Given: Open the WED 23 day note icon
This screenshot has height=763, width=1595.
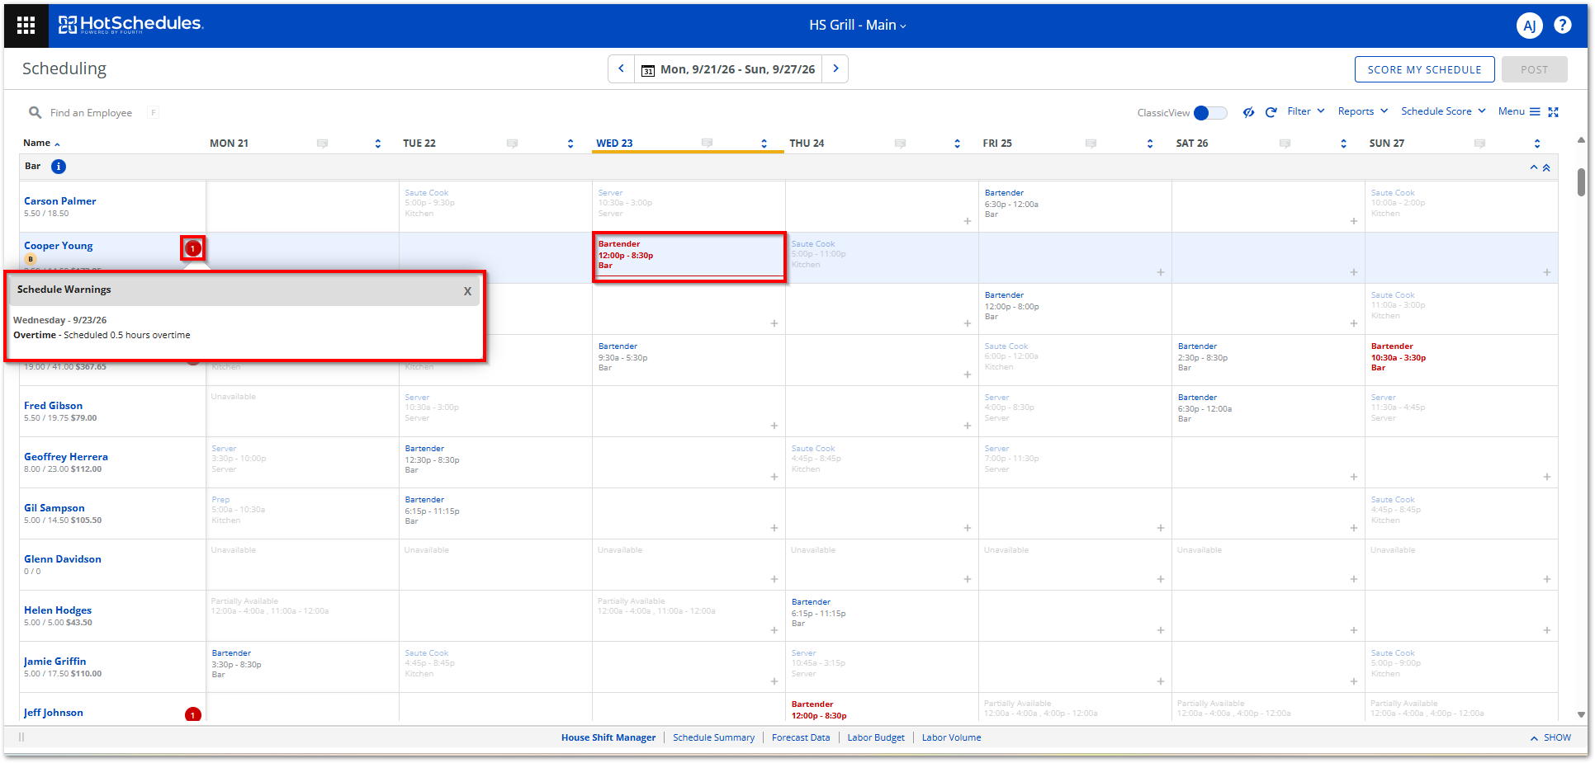Looking at the screenshot, I should point(707,144).
